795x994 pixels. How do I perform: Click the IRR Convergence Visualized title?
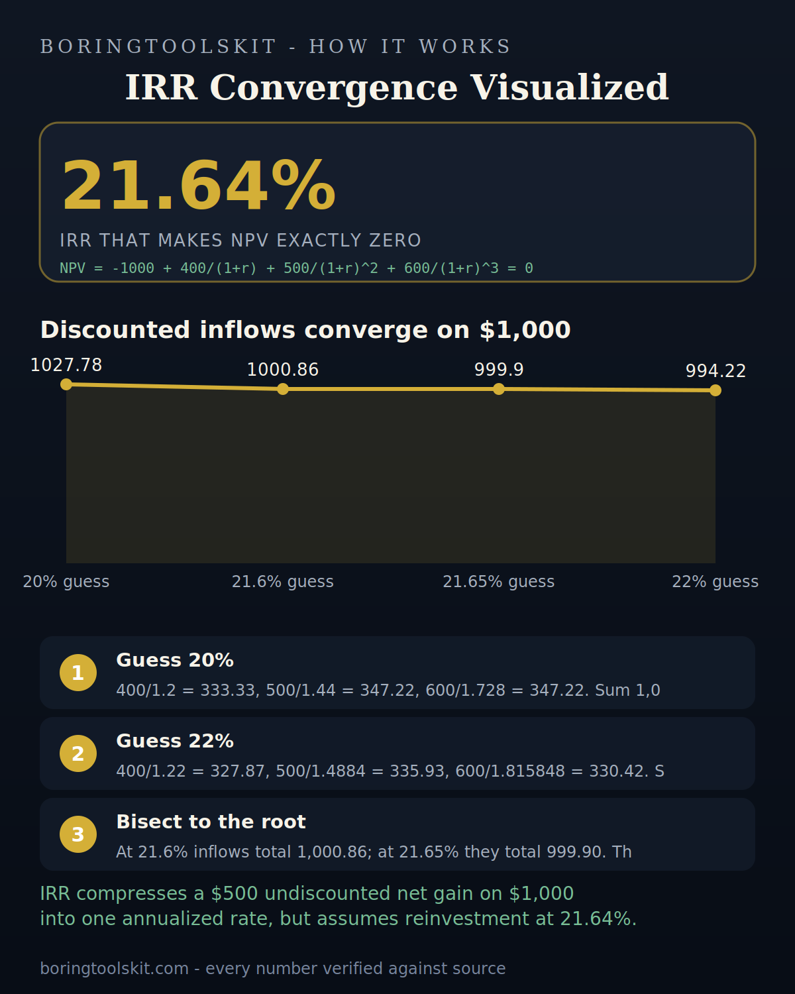pos(397,88)
